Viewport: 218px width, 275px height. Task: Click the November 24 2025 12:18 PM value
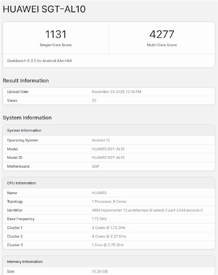click(x=117, y=92)
